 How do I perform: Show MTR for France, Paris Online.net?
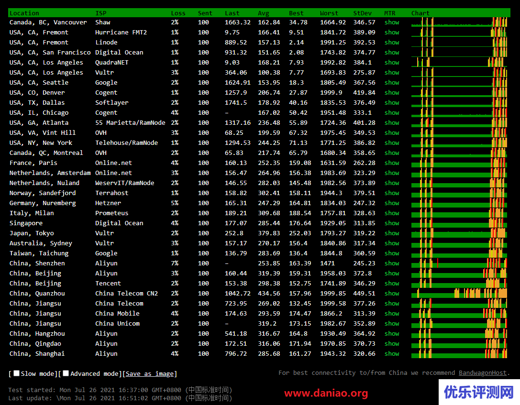click(391, 163)
